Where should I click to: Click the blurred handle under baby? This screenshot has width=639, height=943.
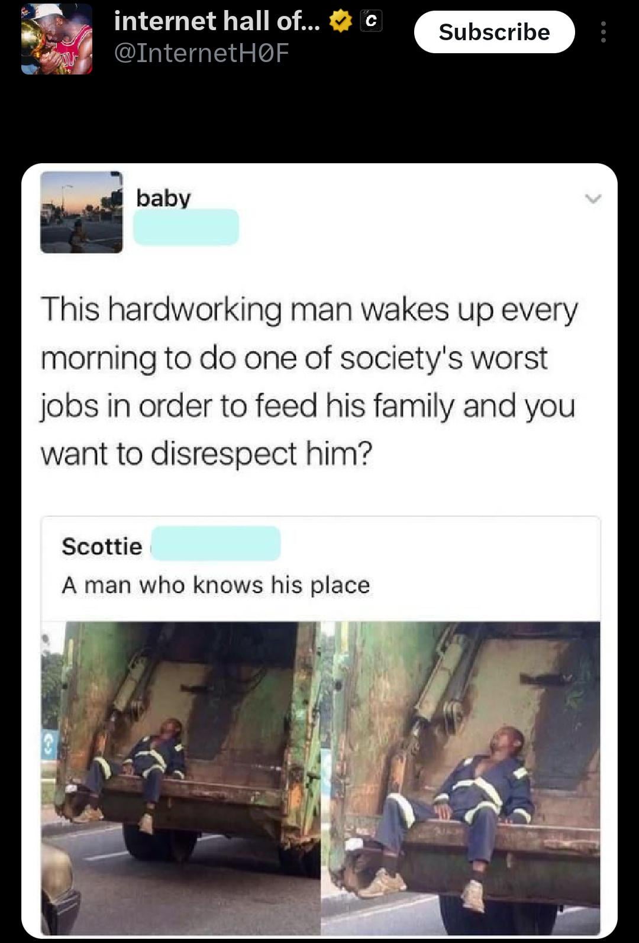coord(186,227)
